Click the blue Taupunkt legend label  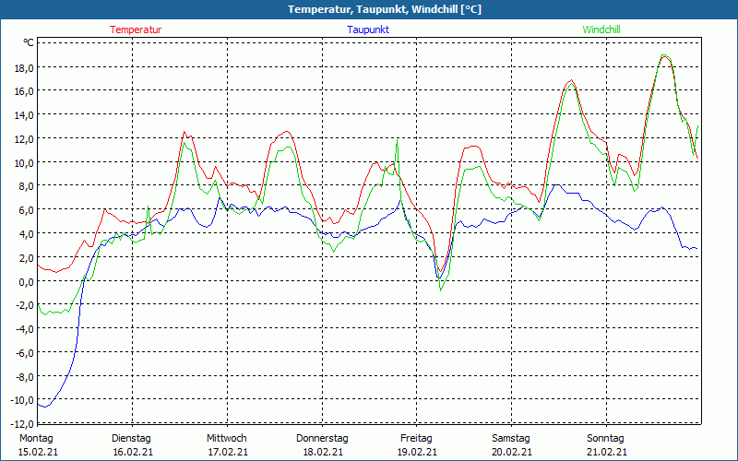click(x=368, y=30)
